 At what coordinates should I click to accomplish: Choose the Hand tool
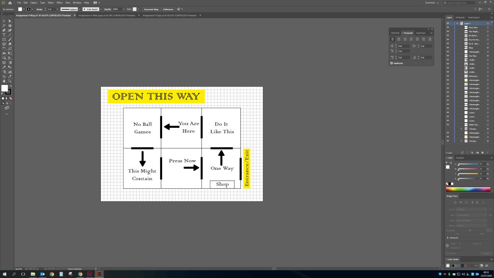[4, 81]
